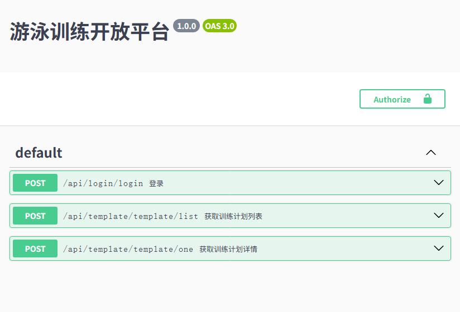Click the POST badge for /api/login/login
460x312 pixels.
[x=35, y=183]
